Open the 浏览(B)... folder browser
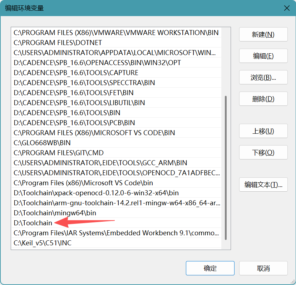The height and width of the screenshot is (285, 296). [263, 77]
